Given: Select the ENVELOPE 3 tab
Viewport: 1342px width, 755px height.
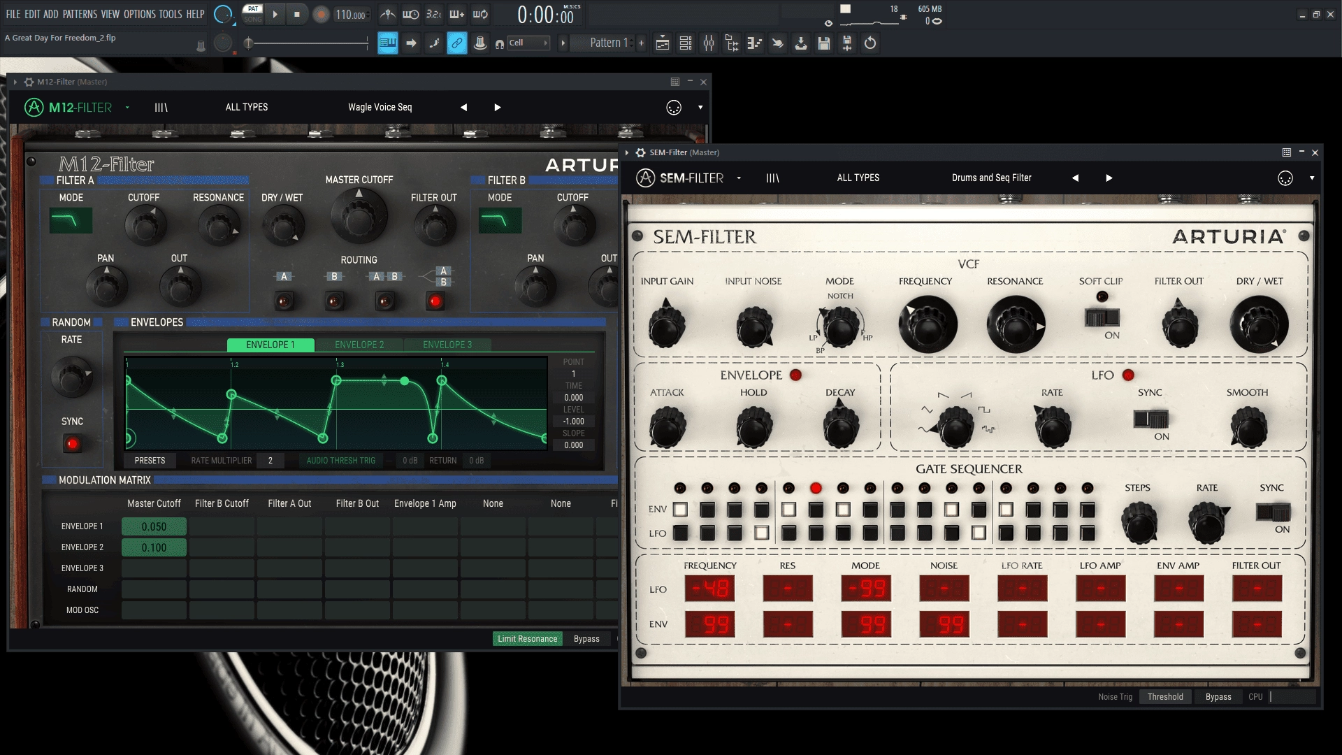Looking at the screenshot, I should pyautogui.click(x=447, y=345).
